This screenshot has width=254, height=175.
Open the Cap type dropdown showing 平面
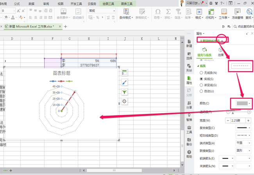243,143
